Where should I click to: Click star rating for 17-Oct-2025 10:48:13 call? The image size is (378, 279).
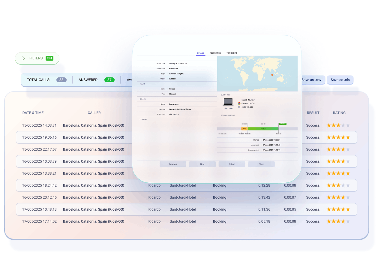(338, 209)
